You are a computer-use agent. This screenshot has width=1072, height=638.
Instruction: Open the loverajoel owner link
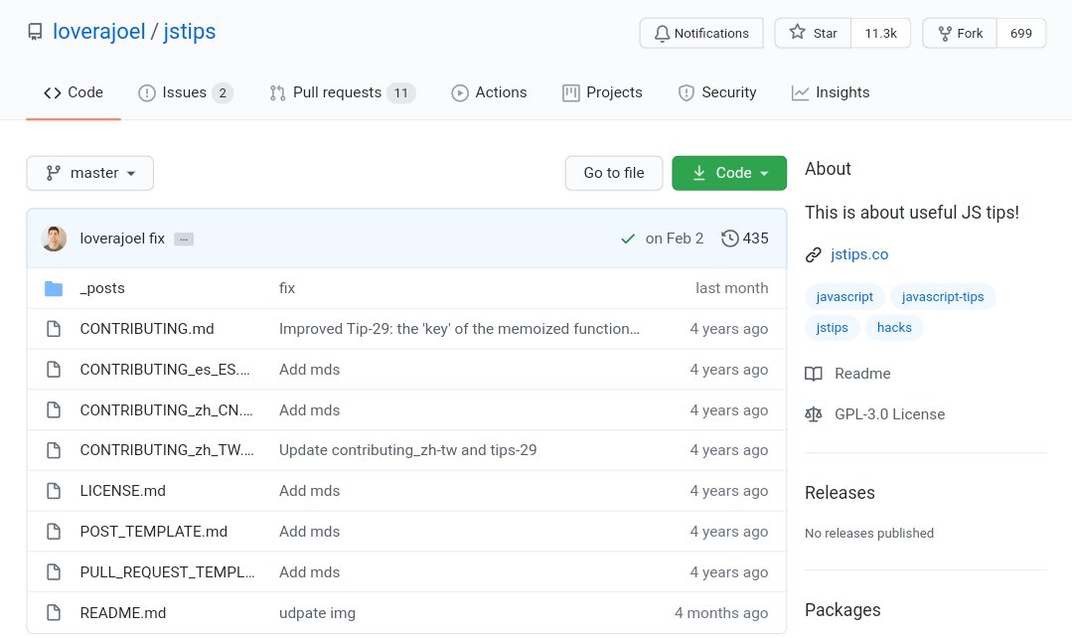[x=99, y=32]
